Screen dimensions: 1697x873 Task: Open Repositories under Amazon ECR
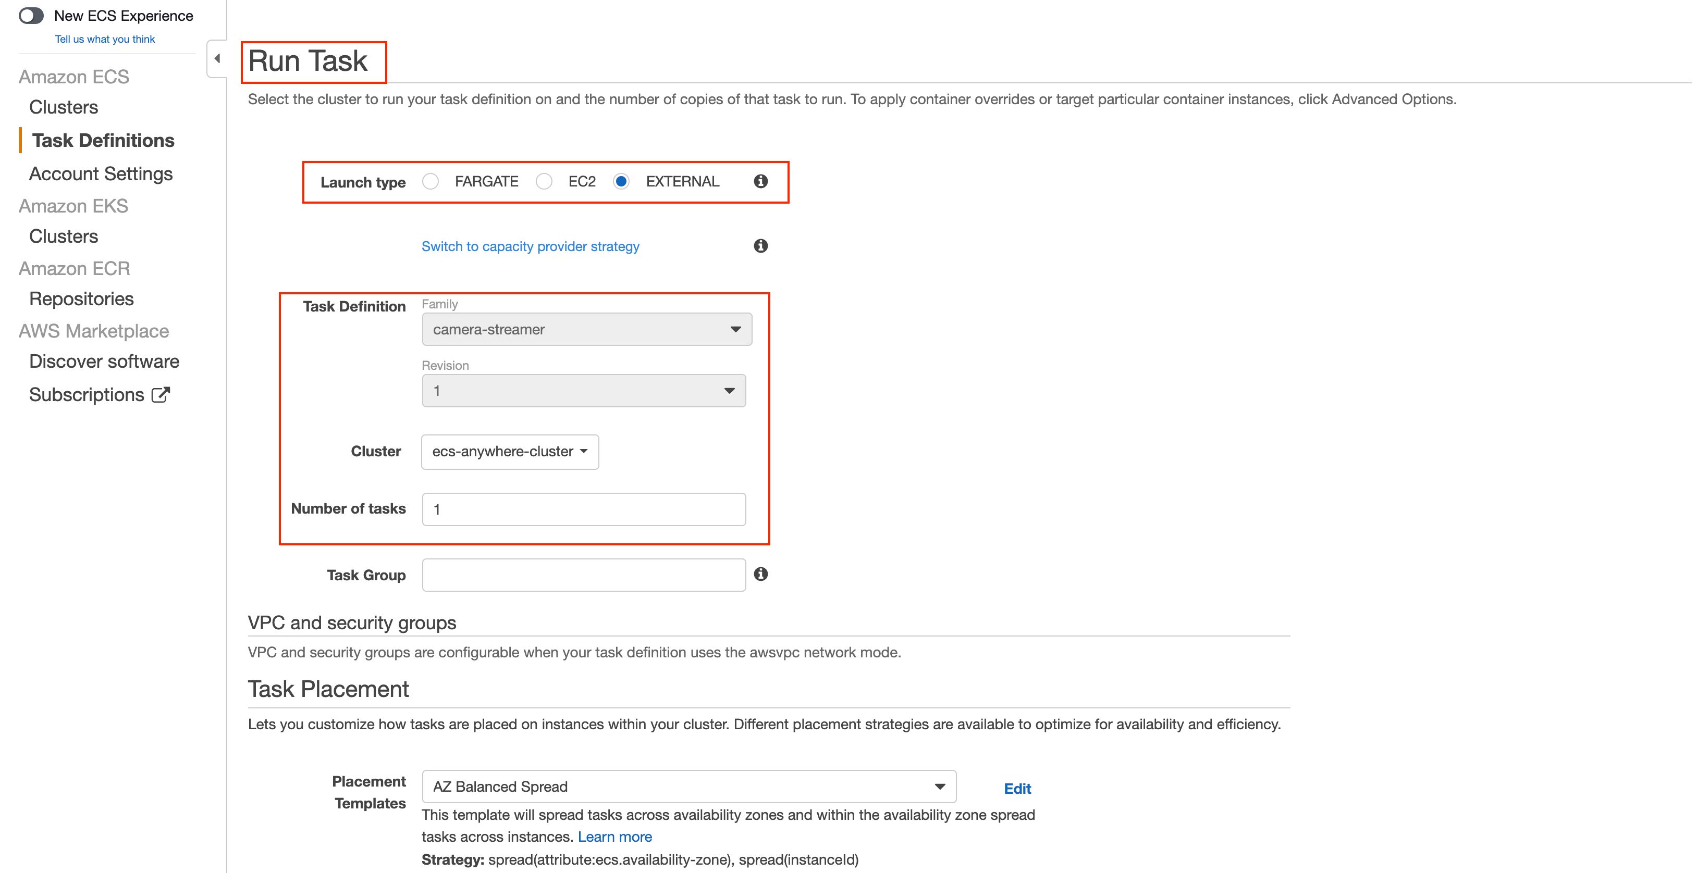(x=81, y=299)
